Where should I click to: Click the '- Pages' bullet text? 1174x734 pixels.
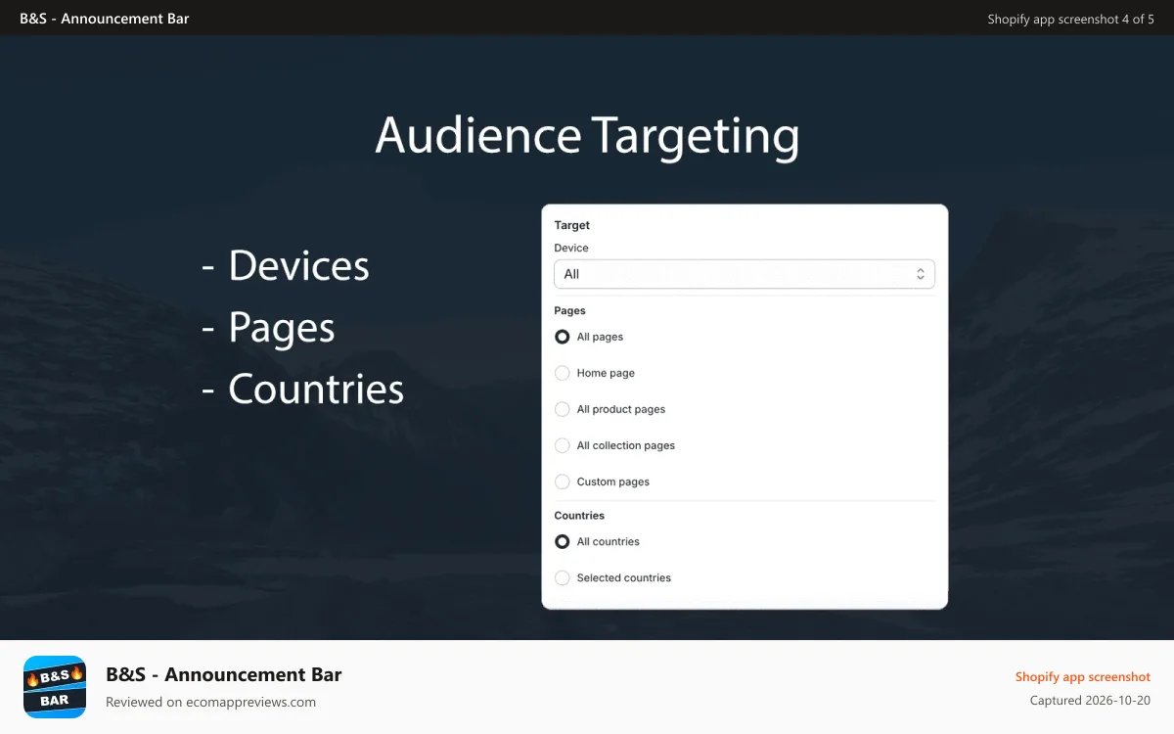(268, 328)
